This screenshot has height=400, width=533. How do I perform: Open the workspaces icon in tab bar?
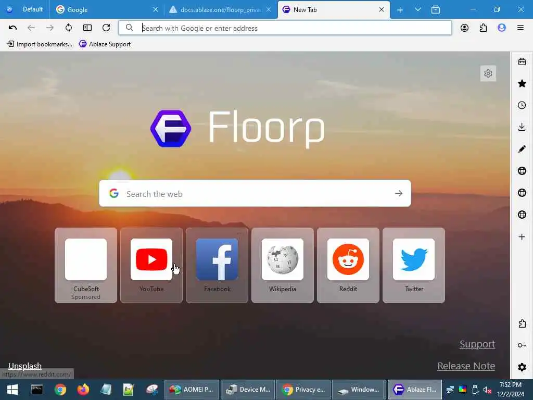[436, 9]
